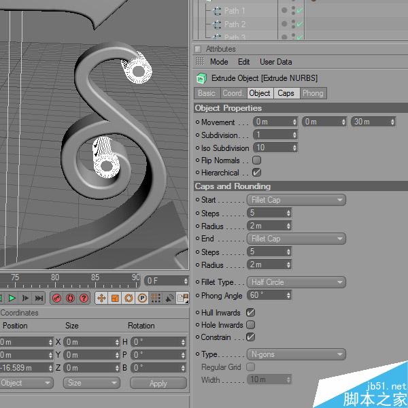This screenshot has width=408, height=408.
Task: Open the Mode menu in Attributes
Action: click(219, 62)
